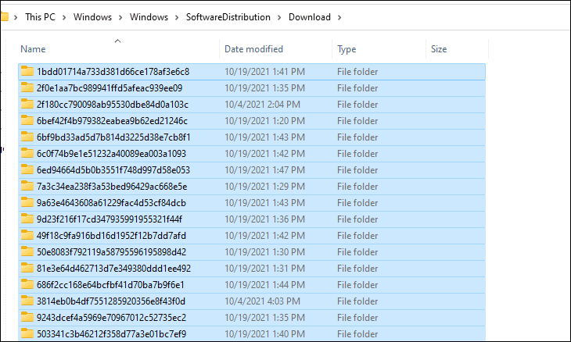Sort by Size column header
The image size is (571, 342).
point(457,49)
